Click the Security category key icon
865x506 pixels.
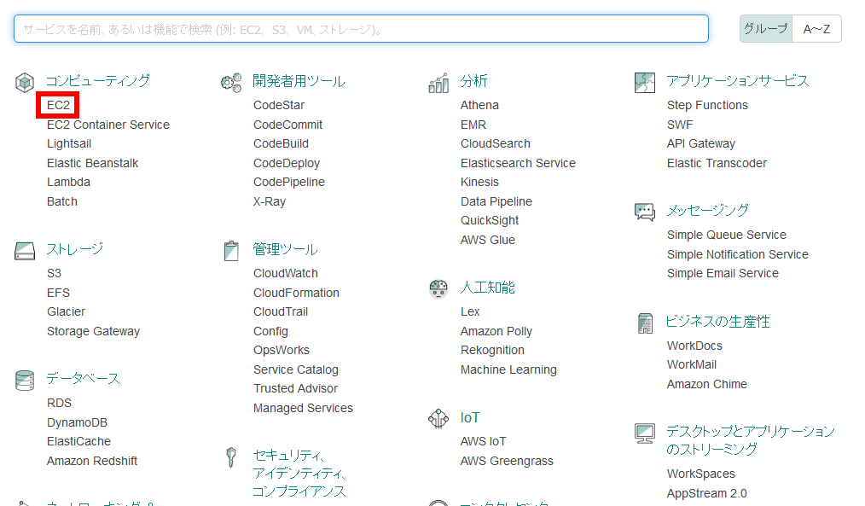pyautogui.click(x=231, y=457)
